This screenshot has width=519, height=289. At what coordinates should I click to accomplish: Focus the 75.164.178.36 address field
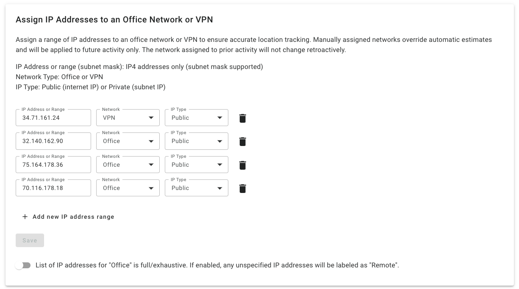click(53, 165)
